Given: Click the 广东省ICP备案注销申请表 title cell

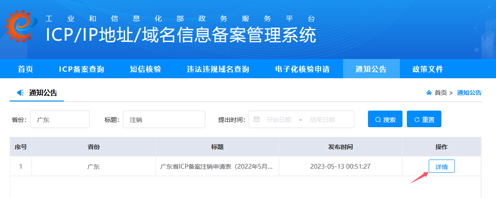Looking at the screenshot, I should [217, 167].
